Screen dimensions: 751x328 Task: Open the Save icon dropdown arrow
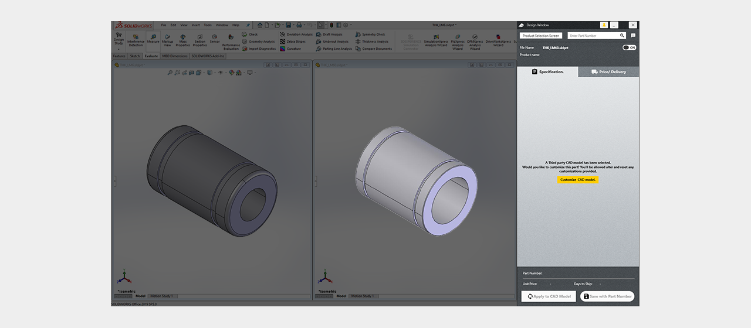(293, 25)
